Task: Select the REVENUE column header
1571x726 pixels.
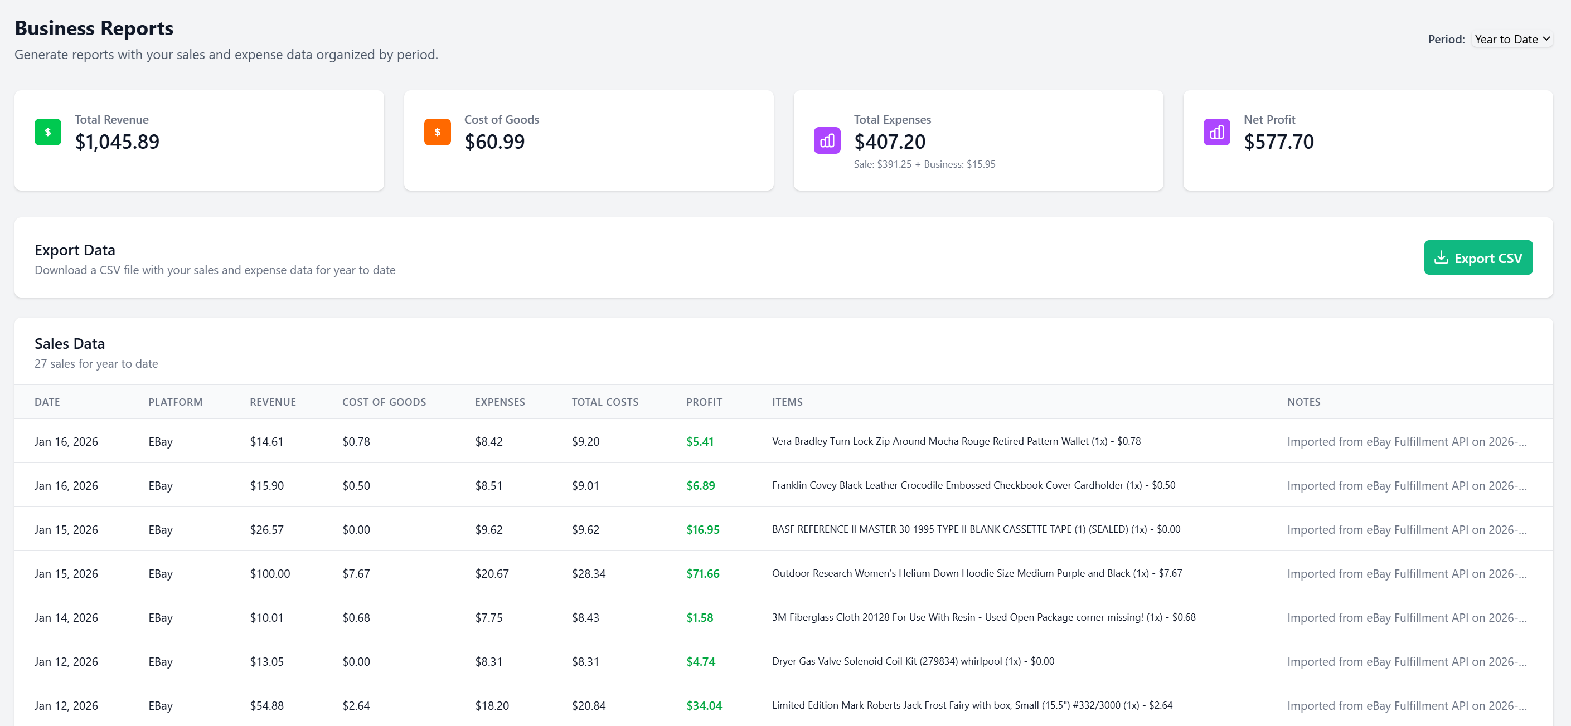Action: pyautogui.click(x=273, y=402)
